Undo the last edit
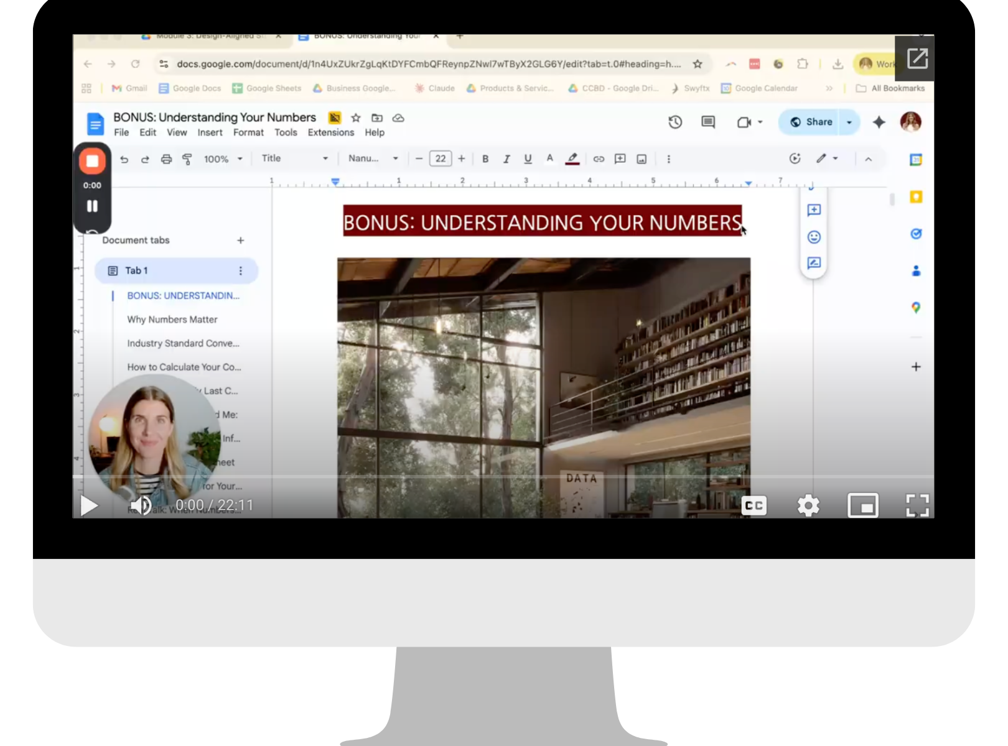 [x=124, y=159]
